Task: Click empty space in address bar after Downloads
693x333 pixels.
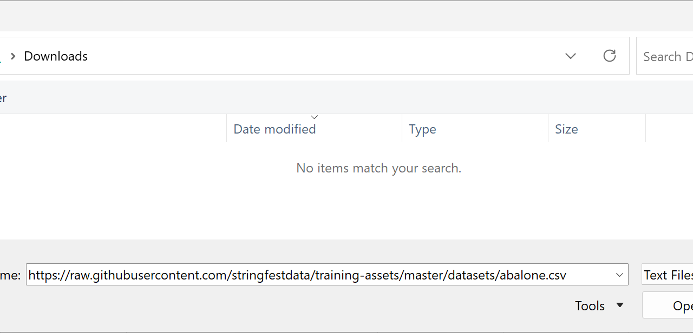Action: click(x=325, y=56)
